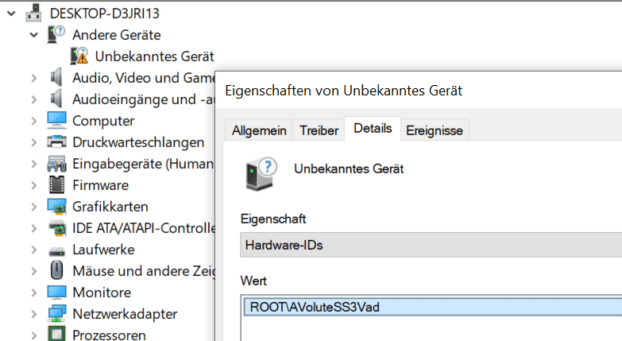The height and width of the screenshot is (341, 622).
Task: Click the monitor icon beside Computer
Action: (56, 120)
